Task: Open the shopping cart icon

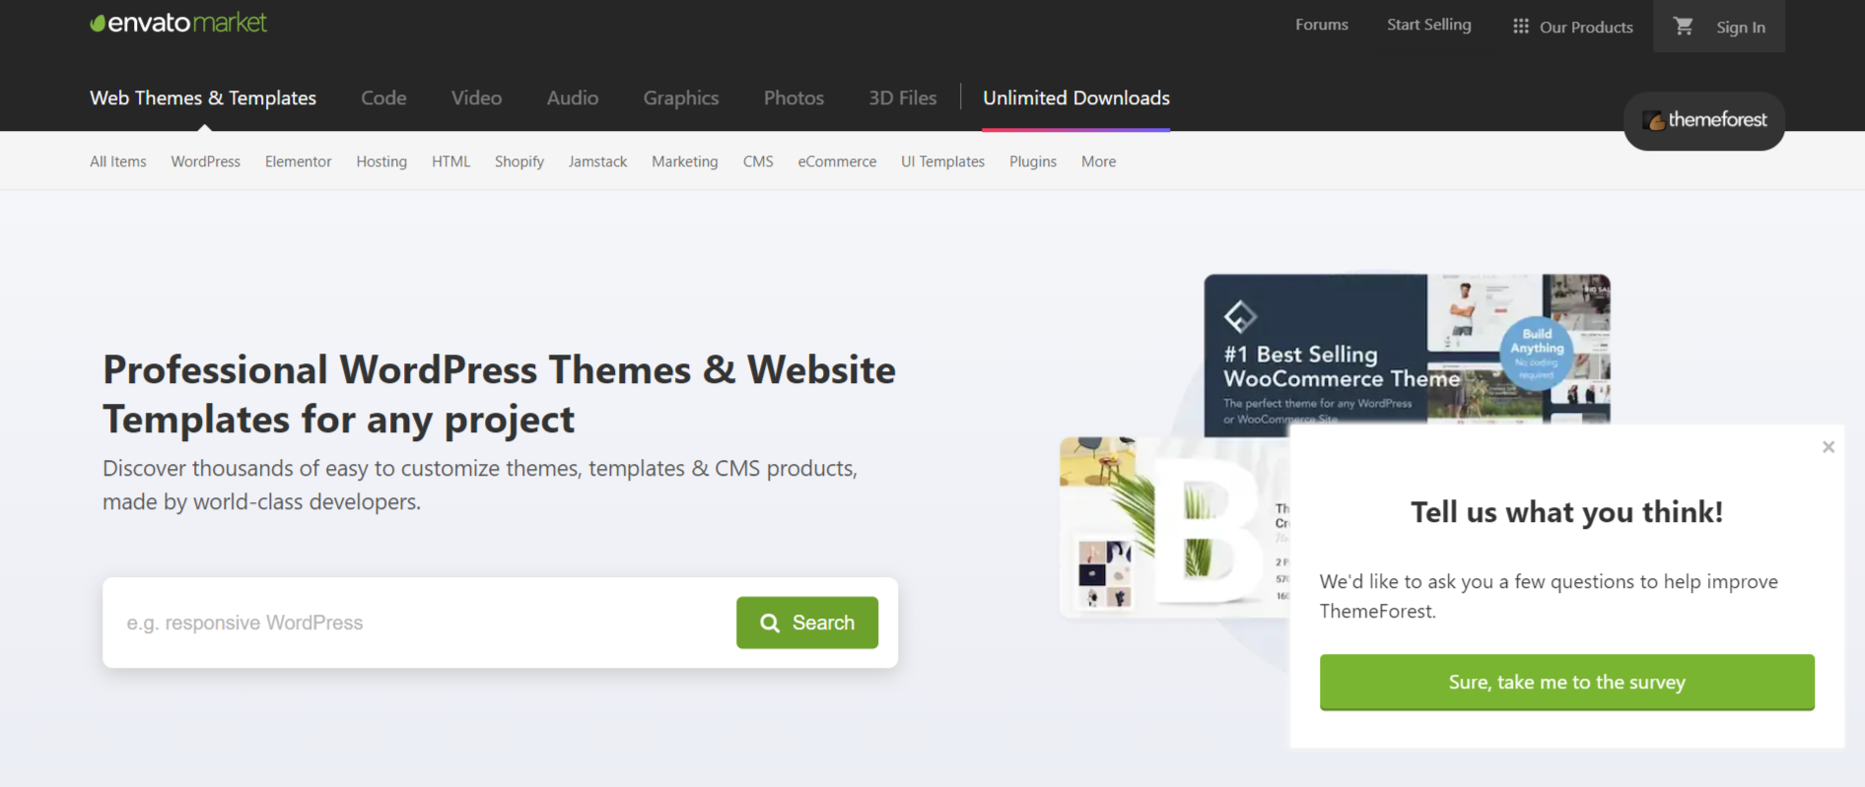Action: [1684, 27]
